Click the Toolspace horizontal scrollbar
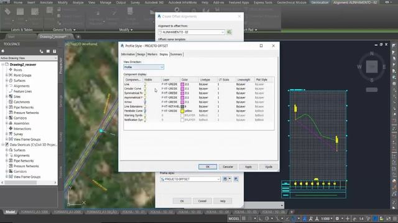This screenshot has width=398, height=223. coord(29,182)
